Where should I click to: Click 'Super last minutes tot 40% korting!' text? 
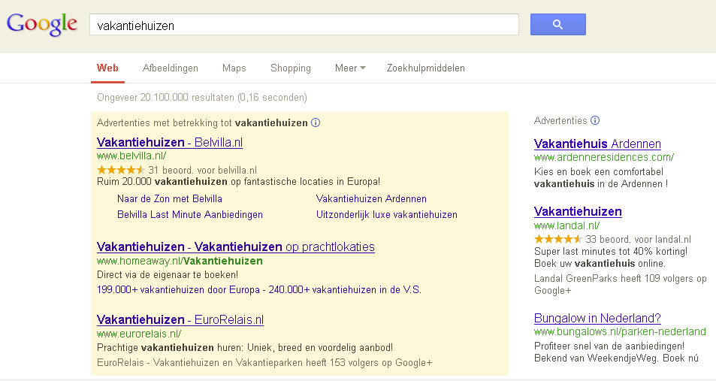611,251
